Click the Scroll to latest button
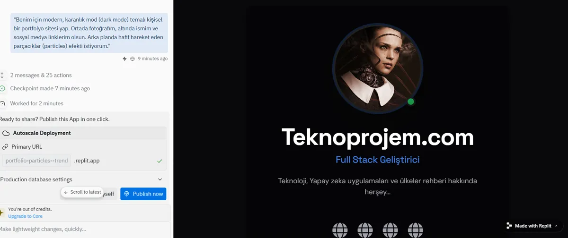 82,192
